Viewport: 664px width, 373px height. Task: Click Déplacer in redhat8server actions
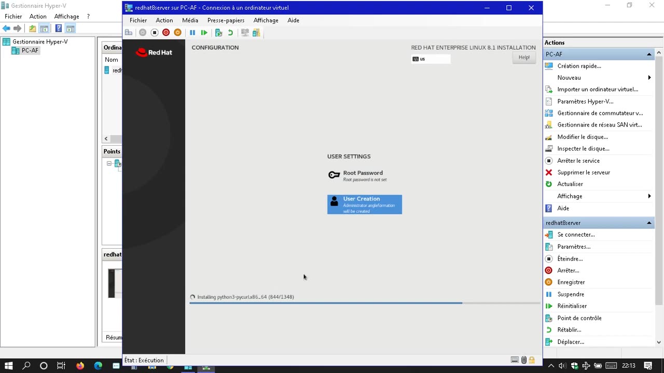571,342
